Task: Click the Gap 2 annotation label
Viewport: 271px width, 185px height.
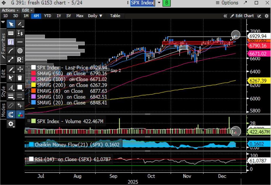Action: (x=116, y=71)
